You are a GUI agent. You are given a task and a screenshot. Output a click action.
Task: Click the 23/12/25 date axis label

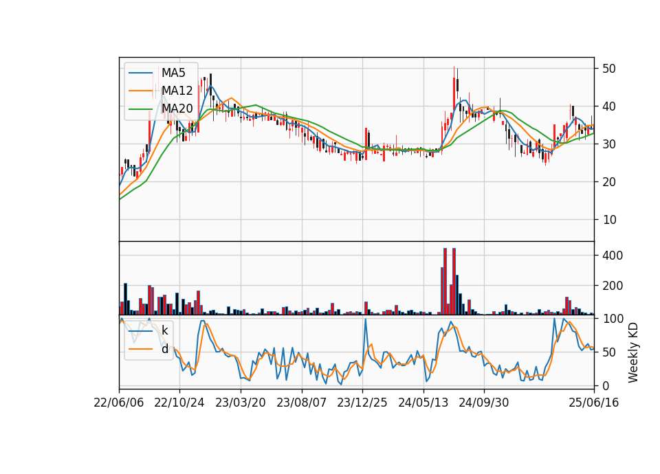pos(362,403)
